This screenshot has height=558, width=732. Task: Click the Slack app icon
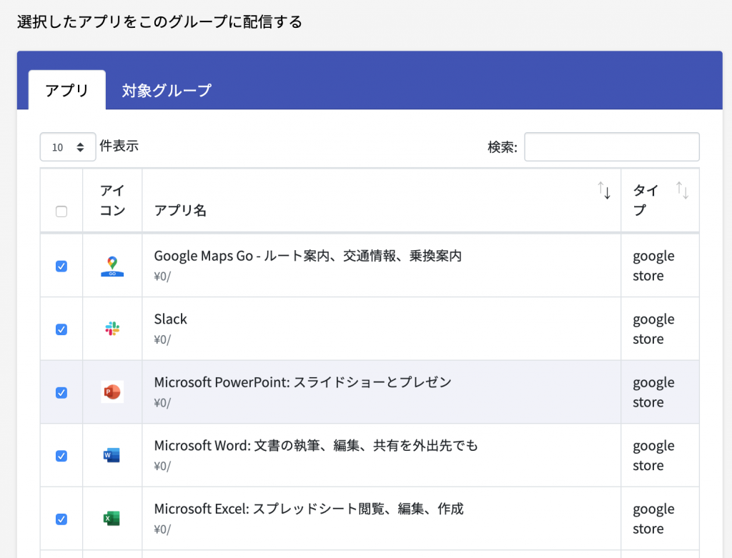click(112, 329)
